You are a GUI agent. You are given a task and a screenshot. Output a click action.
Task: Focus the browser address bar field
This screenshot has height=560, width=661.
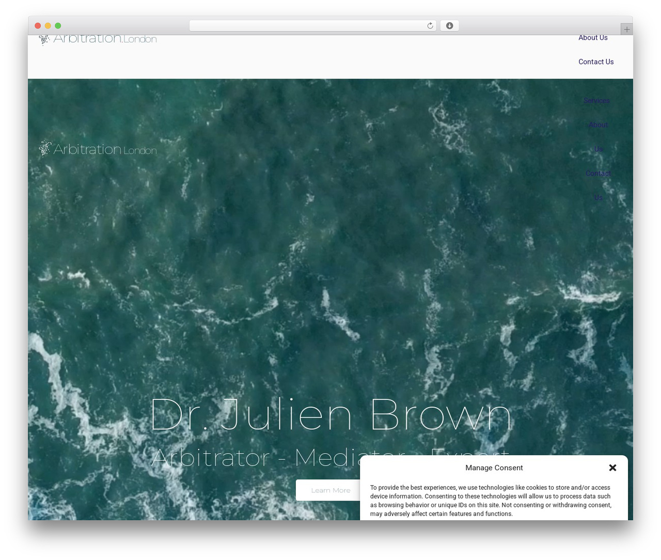tap(313, 26)
